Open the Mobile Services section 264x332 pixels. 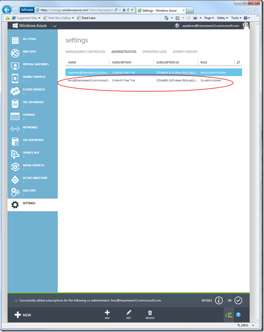click(32, 79)
